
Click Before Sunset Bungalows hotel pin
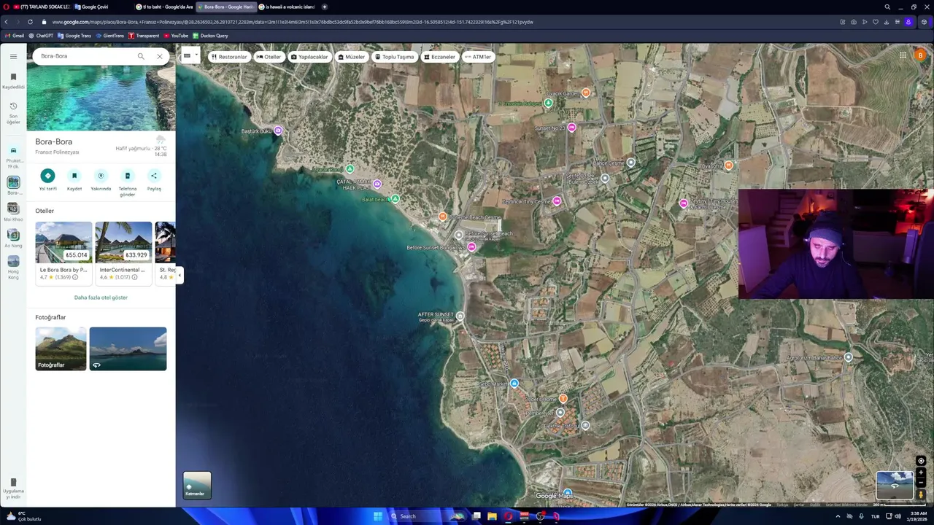pyautogui.click(x=472, y=247)
